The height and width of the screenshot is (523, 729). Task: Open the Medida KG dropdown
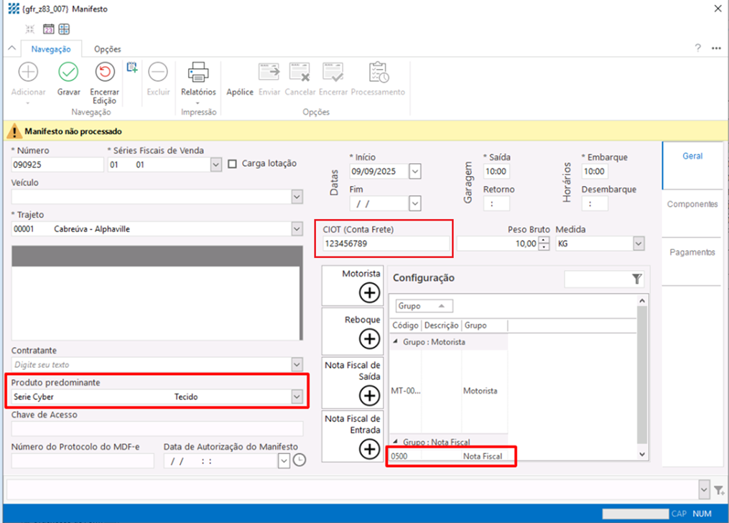(638, 244)
